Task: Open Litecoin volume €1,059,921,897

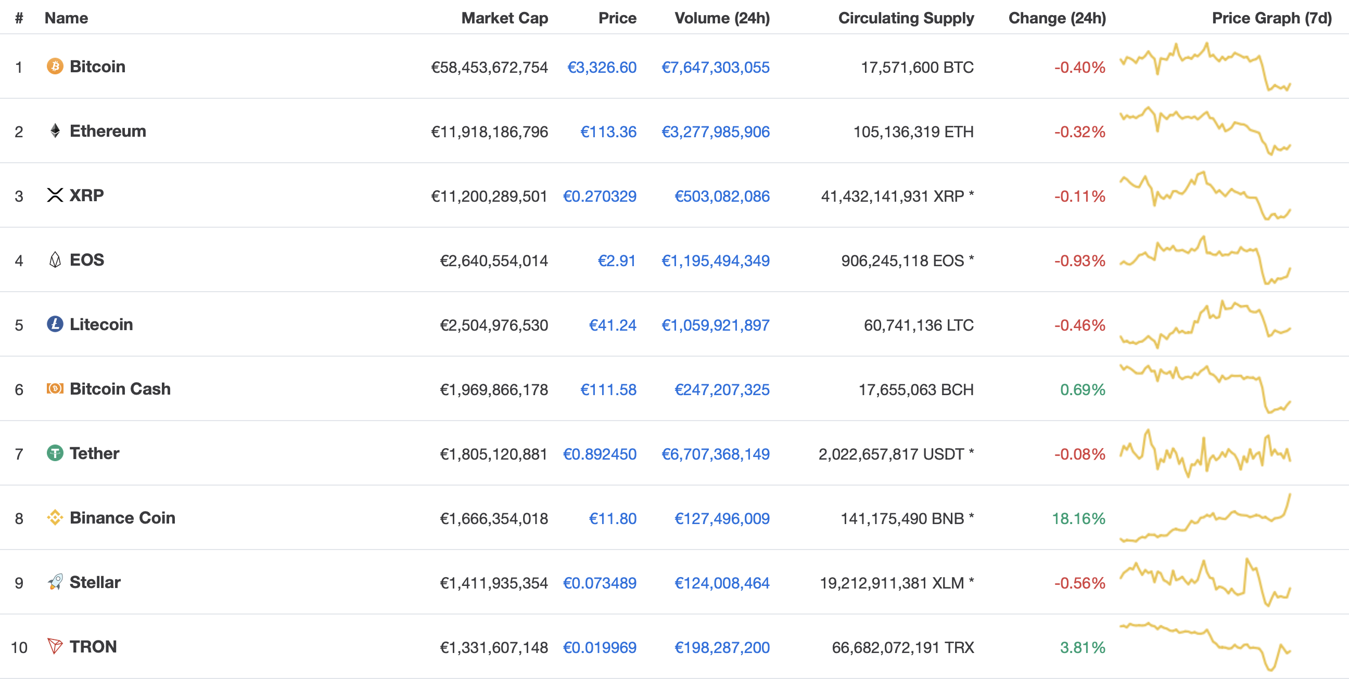Action: point(715,325)
